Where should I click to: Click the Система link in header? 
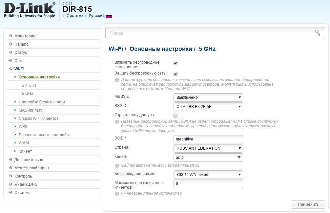[x=75, y=16]
